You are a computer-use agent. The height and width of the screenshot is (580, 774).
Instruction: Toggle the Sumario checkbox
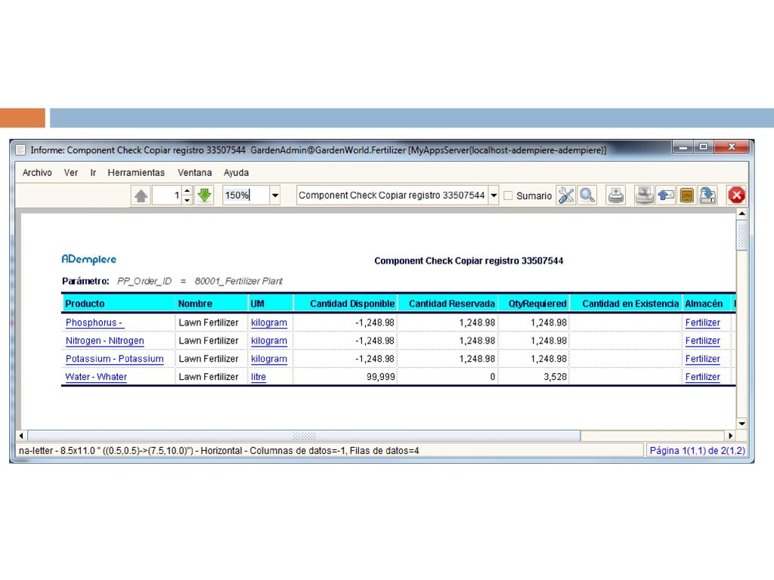508,196
